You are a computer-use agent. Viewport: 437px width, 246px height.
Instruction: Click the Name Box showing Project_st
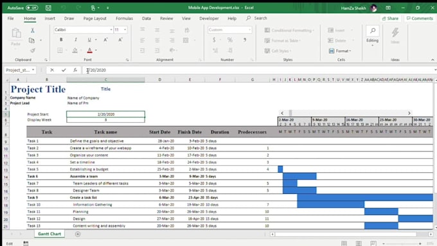pyautogui.click(x=20, y=70)
